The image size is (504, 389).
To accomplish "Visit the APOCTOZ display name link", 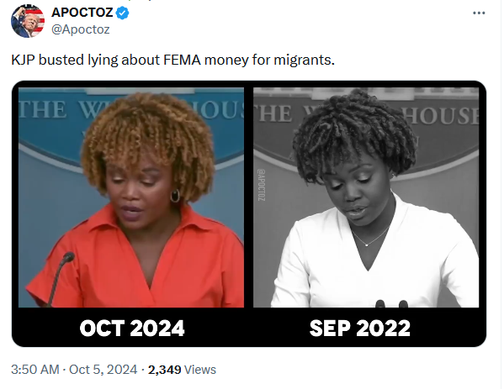I will pyautogui.click(x=82, y=13).
